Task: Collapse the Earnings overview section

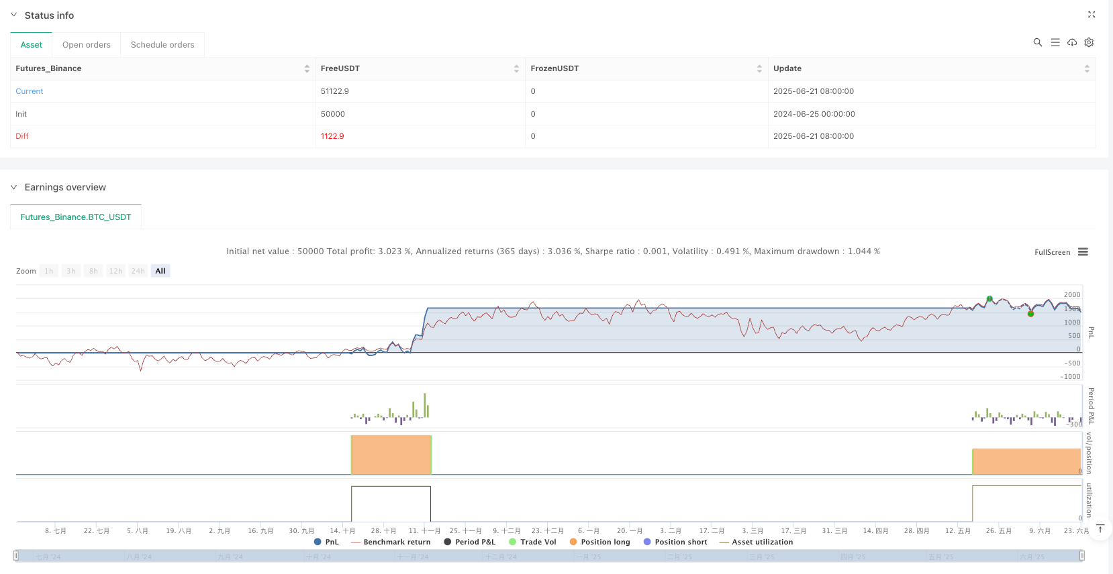Action: [x=13, y=187]
